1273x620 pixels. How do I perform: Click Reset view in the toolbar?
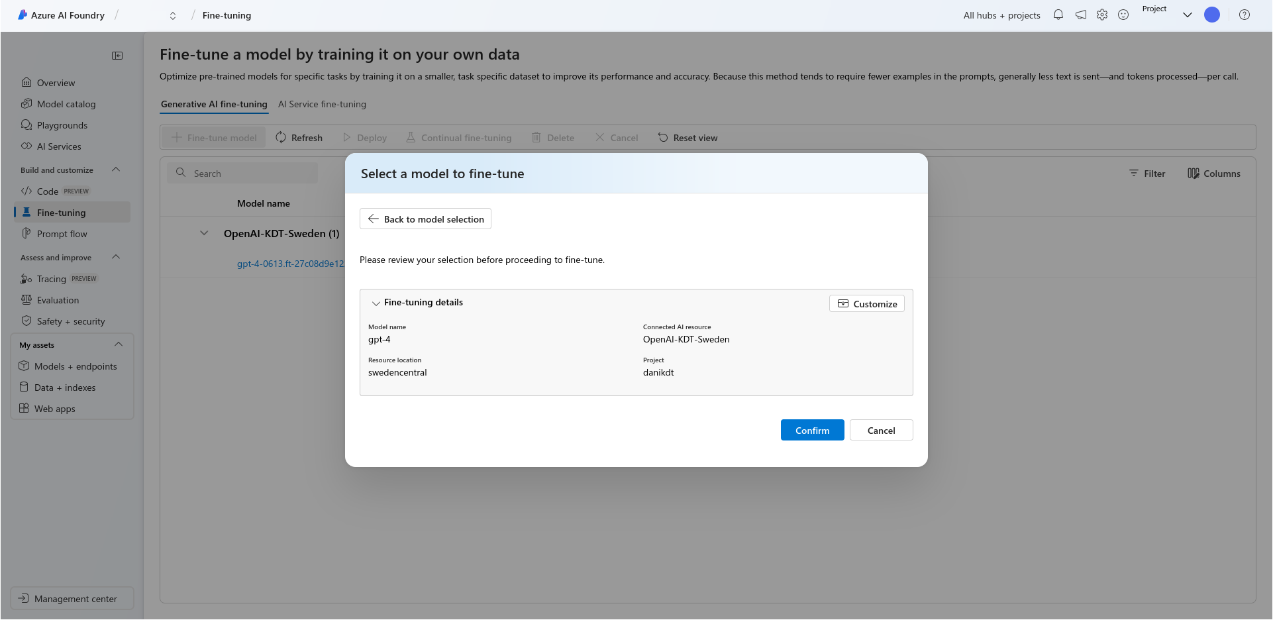[x=688, y=138]
